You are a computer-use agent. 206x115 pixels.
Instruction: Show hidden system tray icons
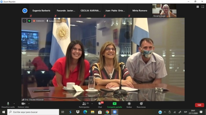[x=165, y=112]
